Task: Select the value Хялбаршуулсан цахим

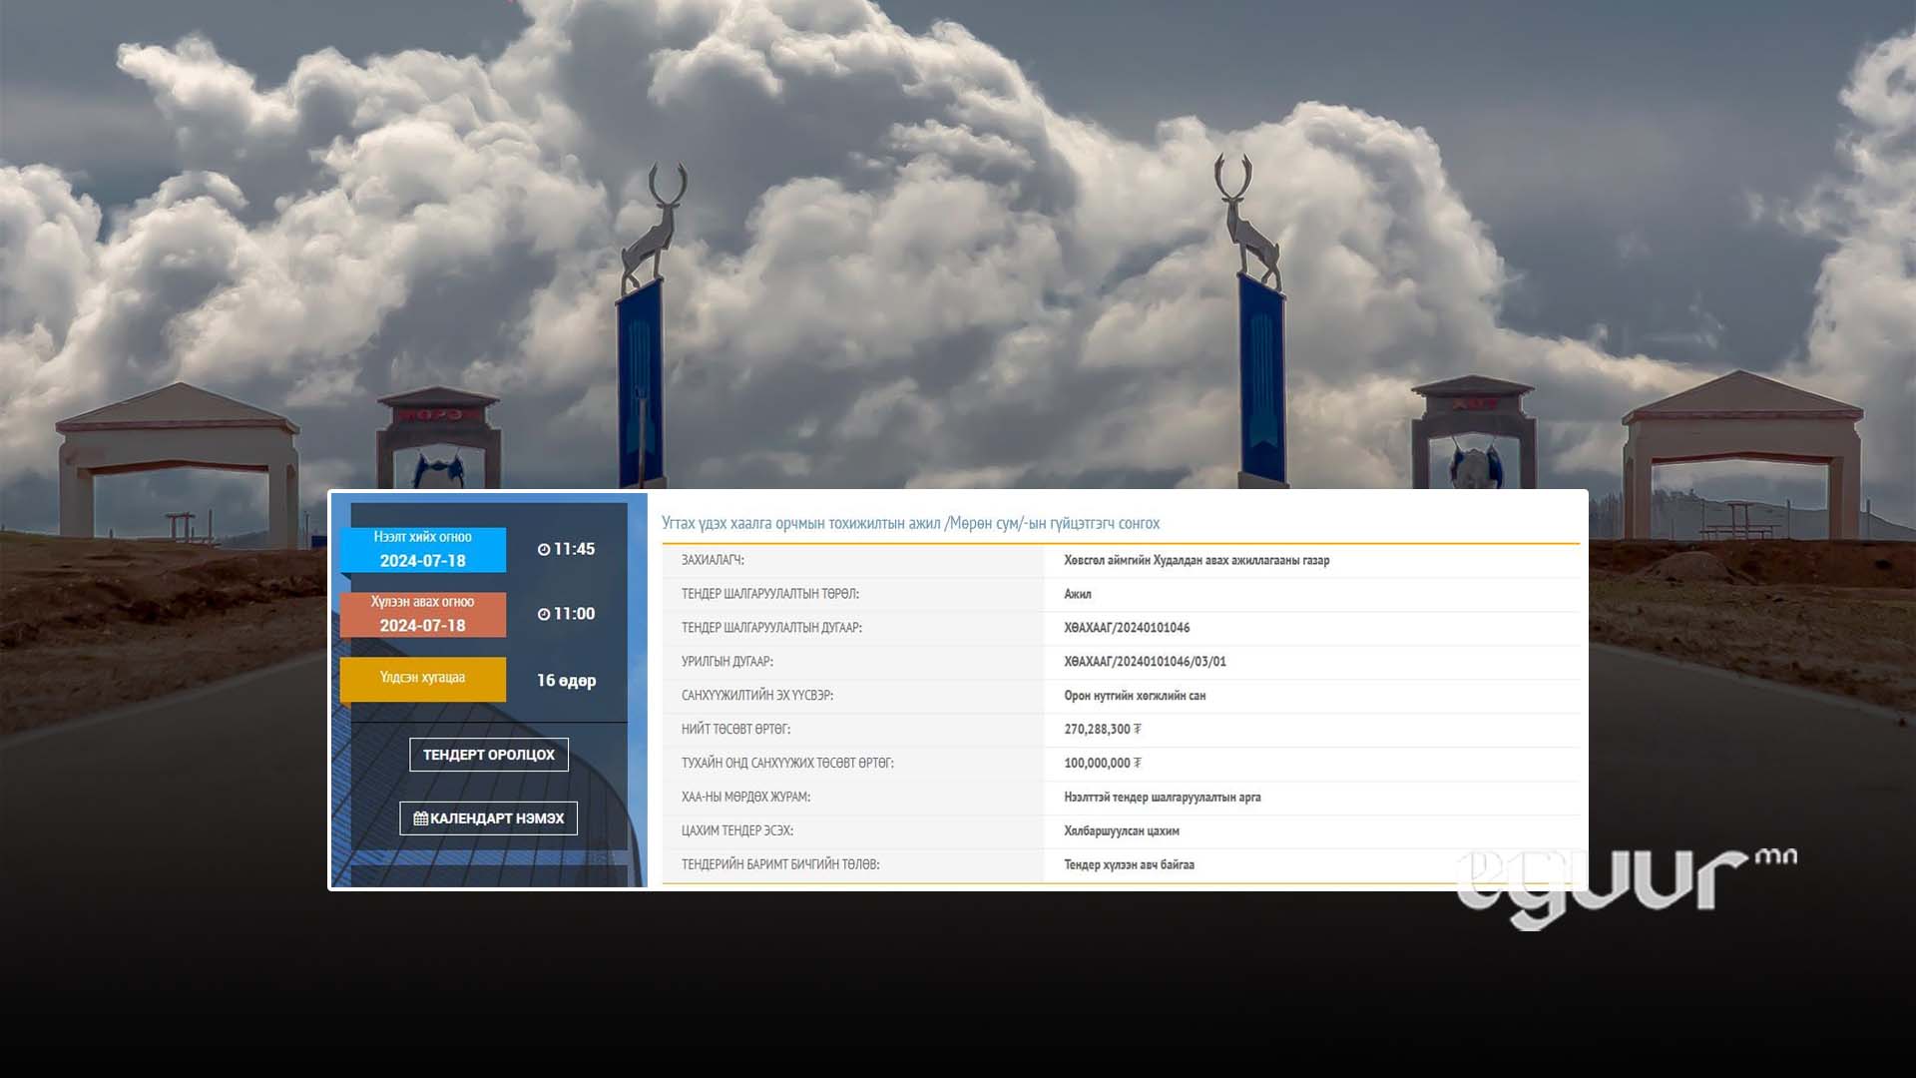Action: [x=1122, y=831]
